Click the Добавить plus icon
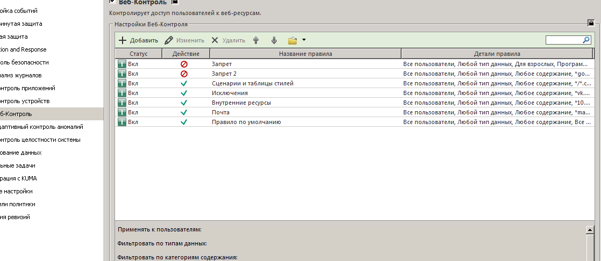601x261 pixels. coord(123,40)
